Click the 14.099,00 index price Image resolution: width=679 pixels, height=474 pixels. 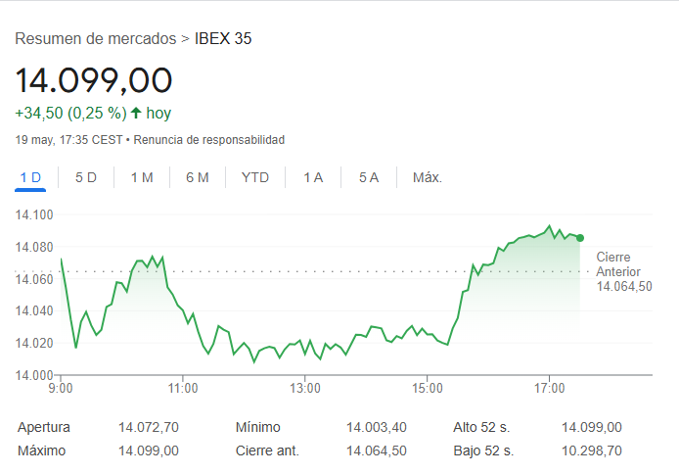click(94, 80)
